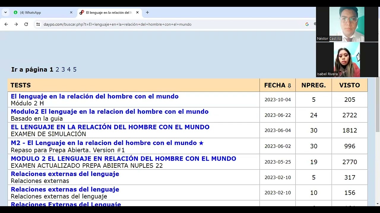Click date cell 2023-06-04

278,130
